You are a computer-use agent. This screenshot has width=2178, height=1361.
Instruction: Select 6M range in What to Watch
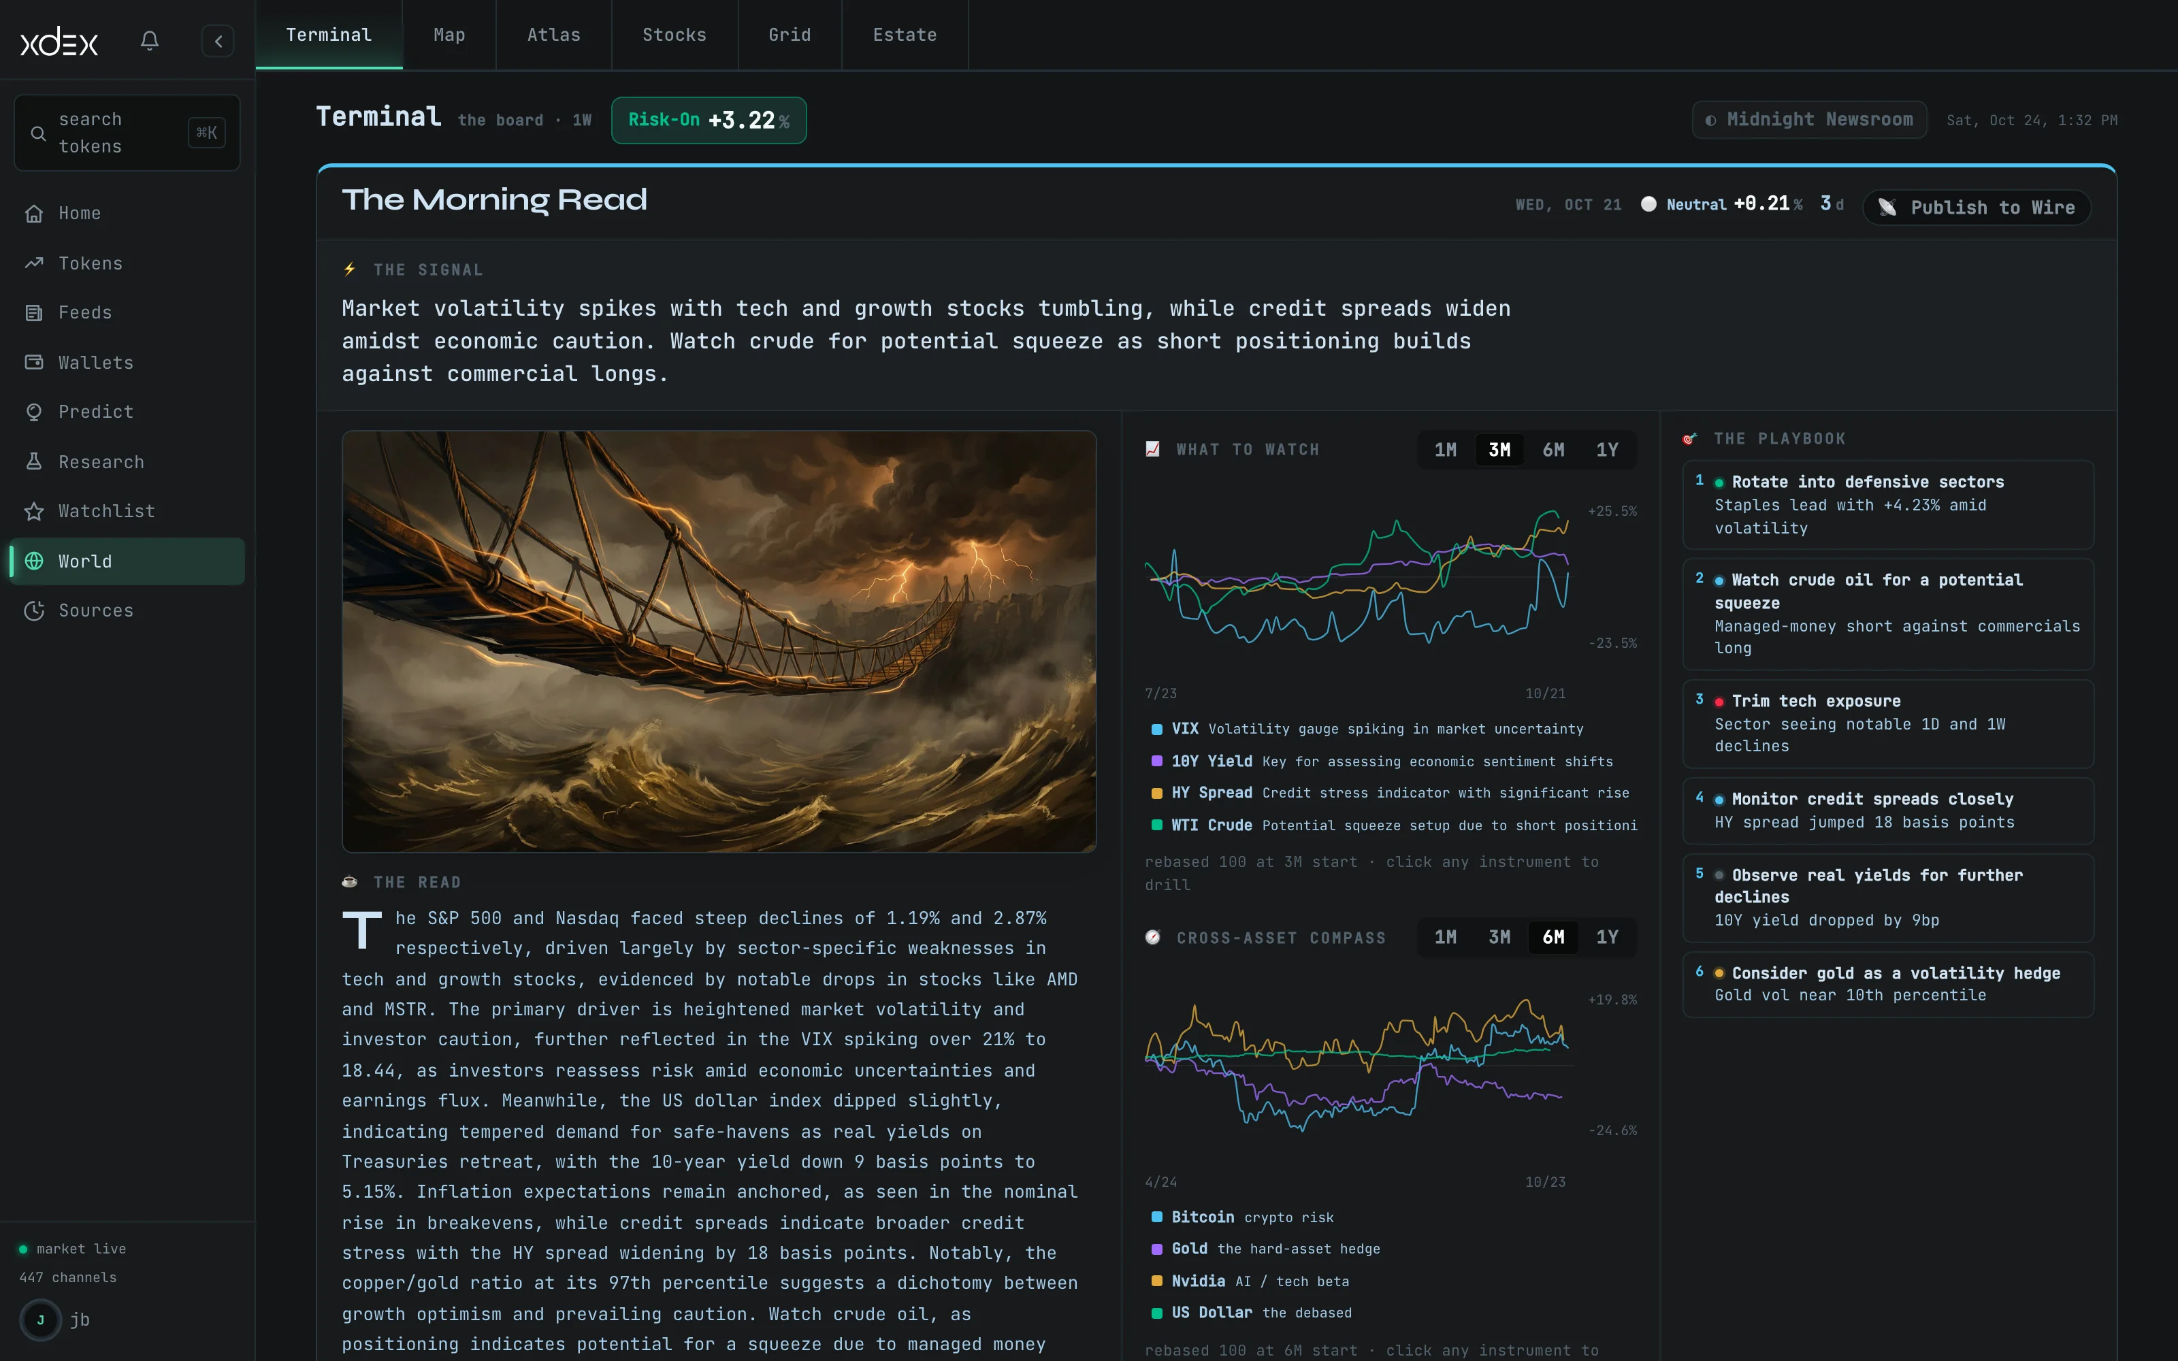click(1553, 450)
